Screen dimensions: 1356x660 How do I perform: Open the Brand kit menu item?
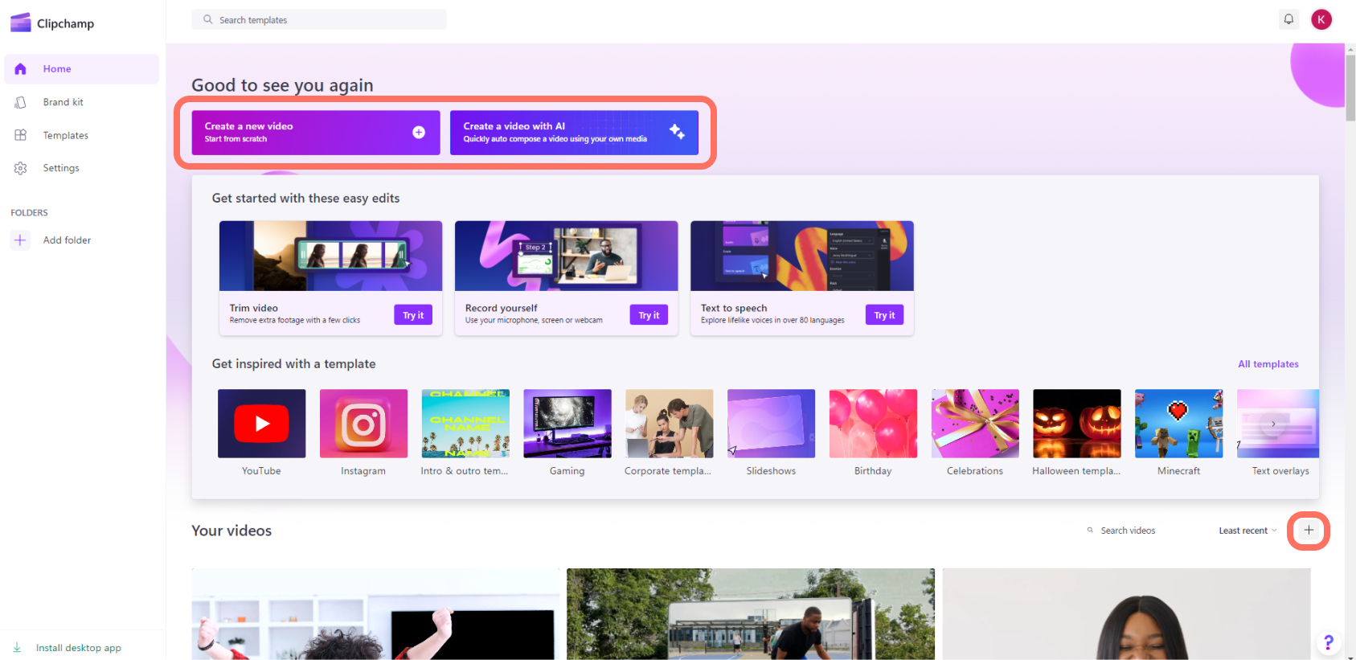(x=63, y=102)
